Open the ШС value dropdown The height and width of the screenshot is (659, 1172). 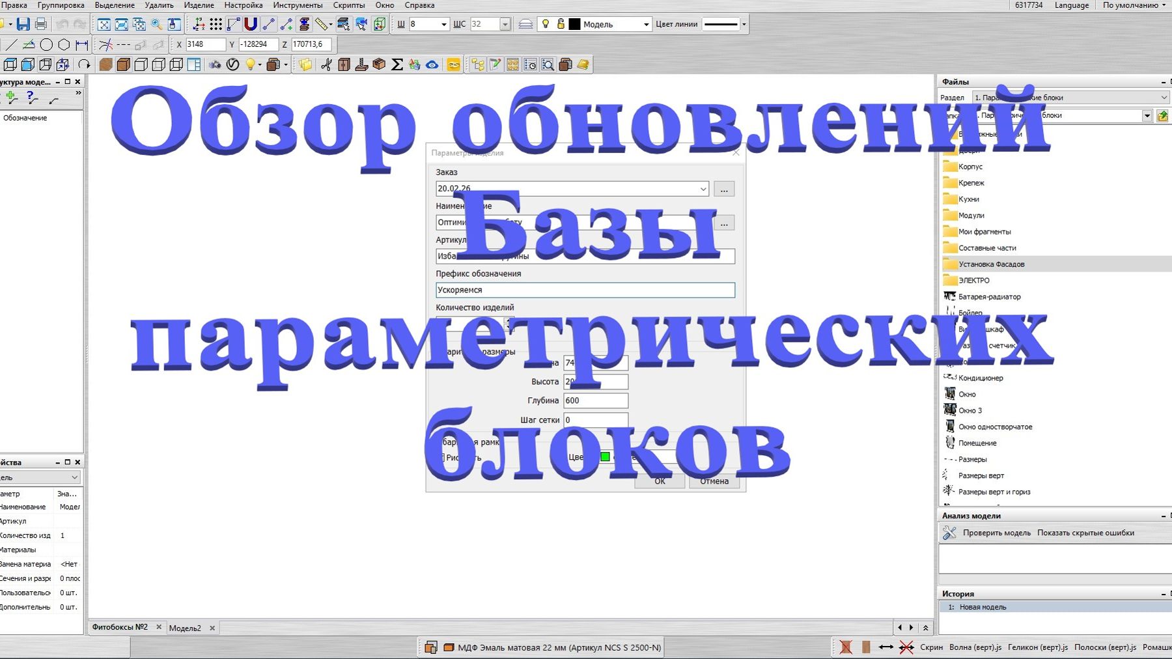505,25
